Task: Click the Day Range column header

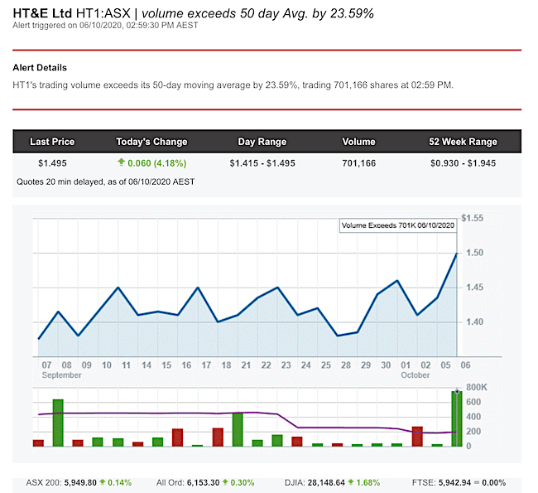Action: (x=262, y=142)
